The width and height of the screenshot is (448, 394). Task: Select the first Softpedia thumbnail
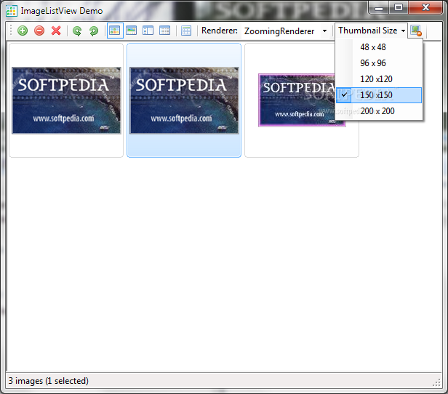point(66,100)
